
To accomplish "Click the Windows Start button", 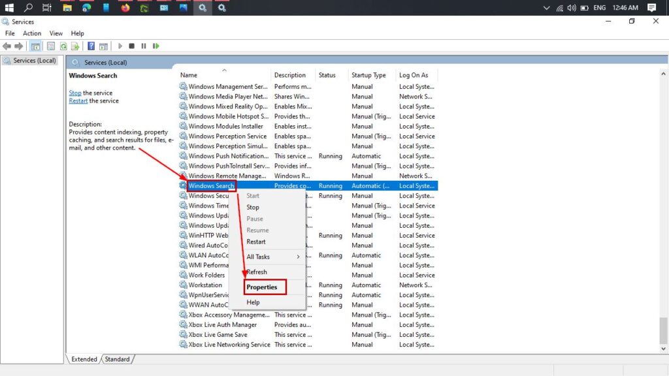I will 9,8.
